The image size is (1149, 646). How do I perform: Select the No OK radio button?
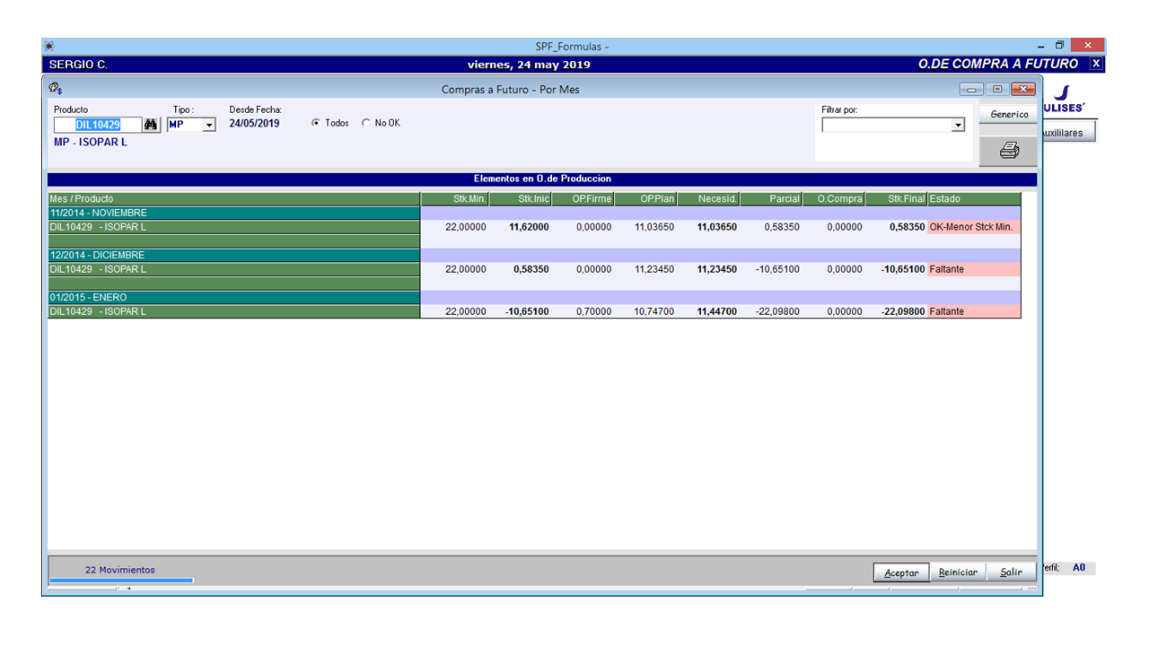[366, 123]
